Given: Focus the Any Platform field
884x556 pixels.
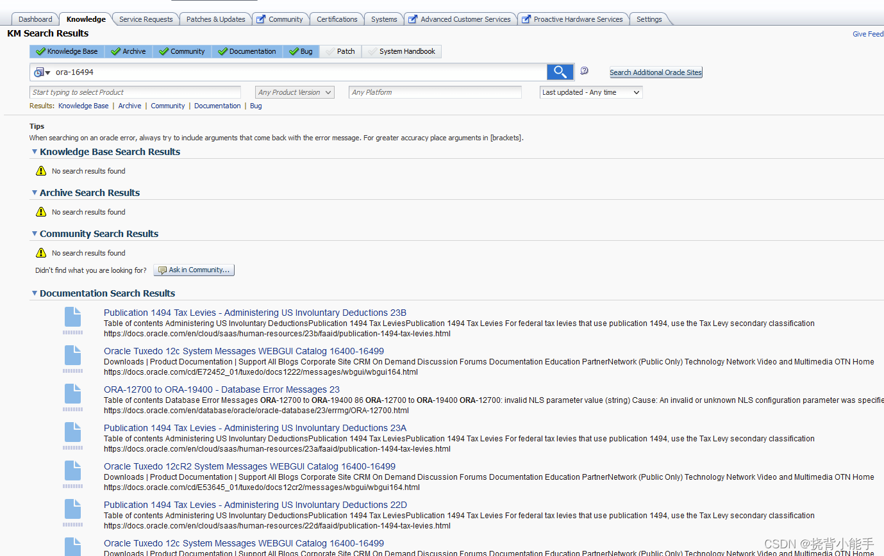Looking at the screenshot, I should (x=435, y=92).
